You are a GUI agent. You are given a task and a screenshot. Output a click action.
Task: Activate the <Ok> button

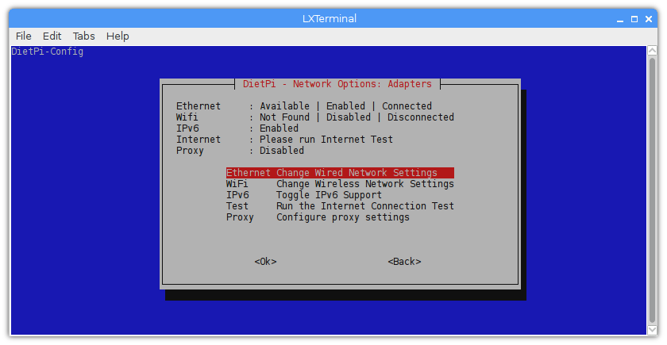265,262
